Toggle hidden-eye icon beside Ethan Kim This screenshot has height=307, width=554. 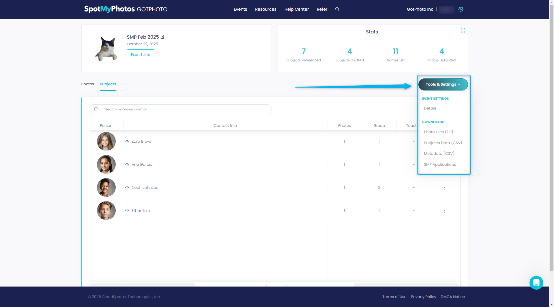click(x=127, y=211)
